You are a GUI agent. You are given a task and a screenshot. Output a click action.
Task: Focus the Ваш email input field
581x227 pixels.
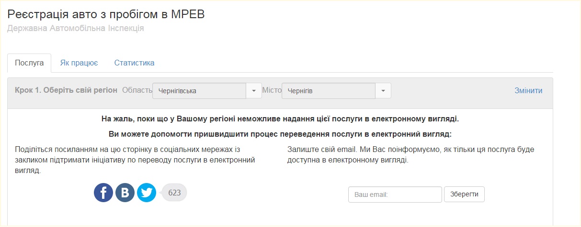(x=395, y=195)
